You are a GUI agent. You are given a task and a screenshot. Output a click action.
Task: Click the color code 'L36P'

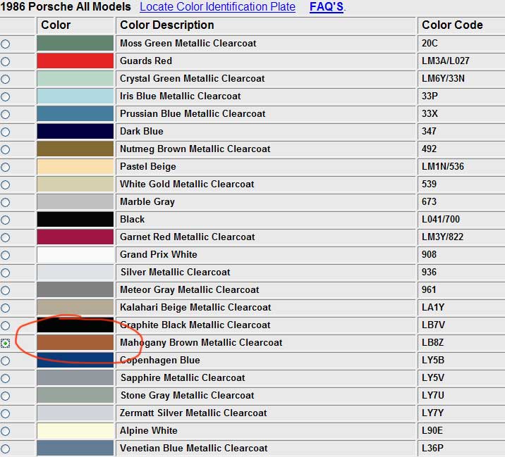point(432,449)
